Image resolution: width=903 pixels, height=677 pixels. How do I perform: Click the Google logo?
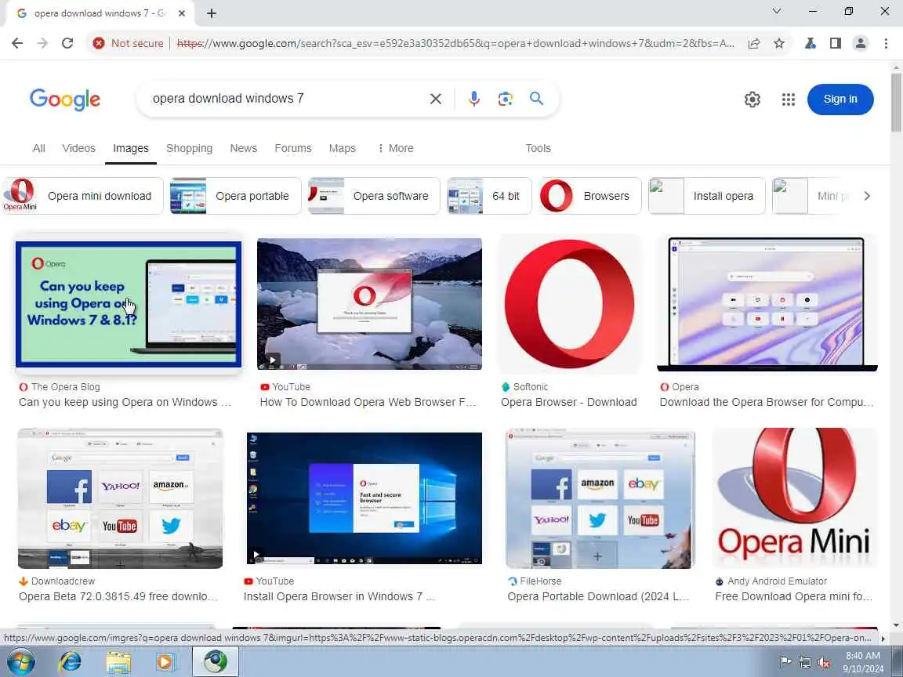tap(65, 100)
